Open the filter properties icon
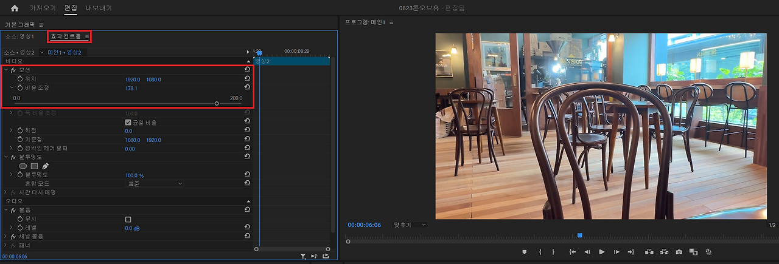This screenshot has height=264, width=779. pos(302,257)
